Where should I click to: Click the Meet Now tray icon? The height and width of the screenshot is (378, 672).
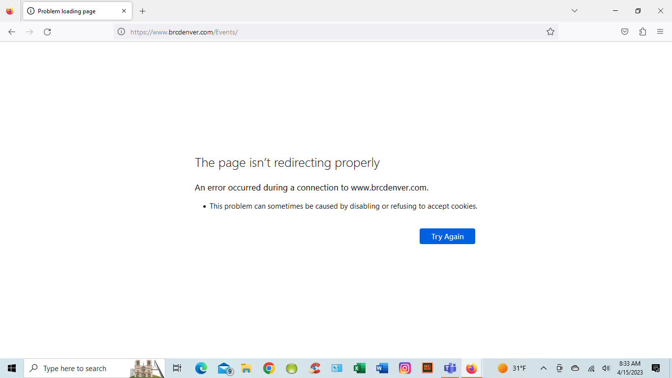tap(559, 368)
